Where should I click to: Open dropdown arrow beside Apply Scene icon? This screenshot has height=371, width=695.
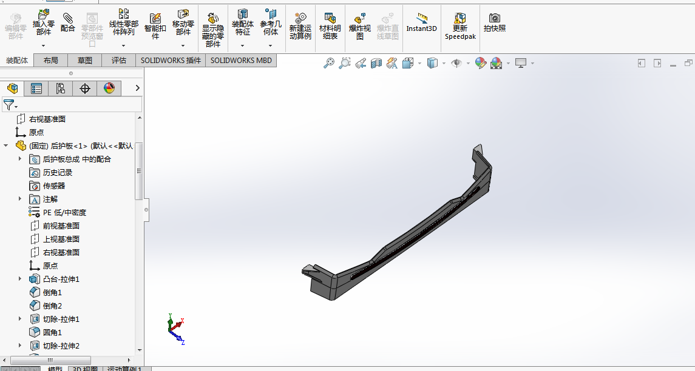click(x=508, y=63)
